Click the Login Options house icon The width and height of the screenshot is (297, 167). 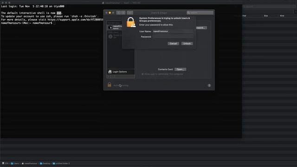[110, 71]
